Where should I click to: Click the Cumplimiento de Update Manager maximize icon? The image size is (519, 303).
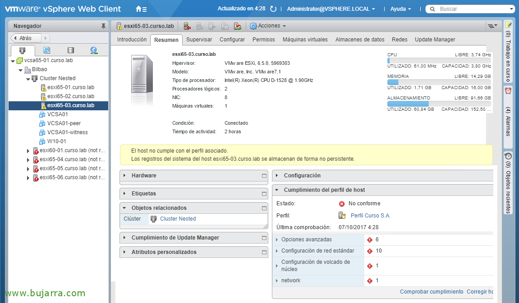pos(264,238)
